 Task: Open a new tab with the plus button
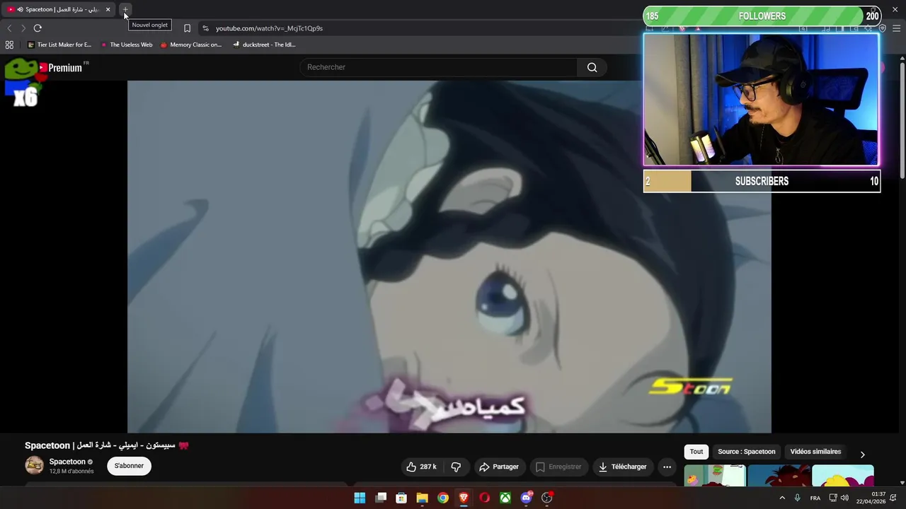[x=125, y=10]
